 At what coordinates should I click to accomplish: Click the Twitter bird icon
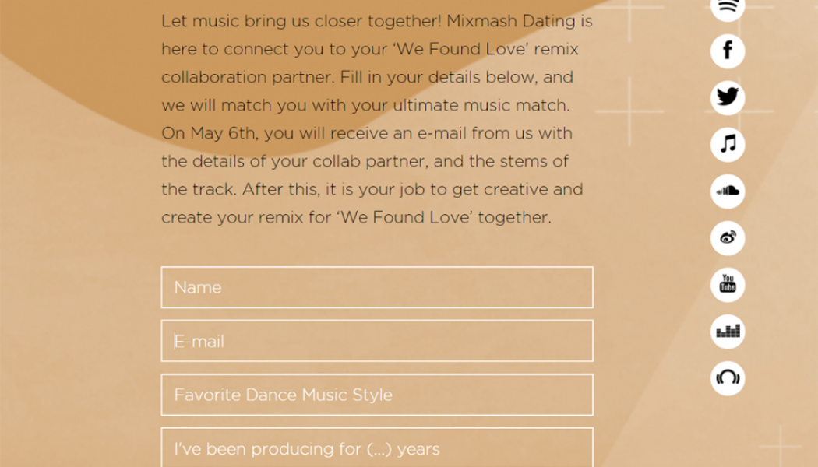tap(727, 97)
